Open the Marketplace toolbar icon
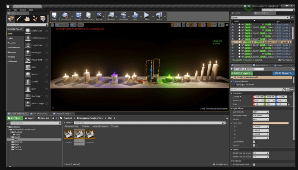Viewport: 298px width, 170px height. [x=88, y=15]
